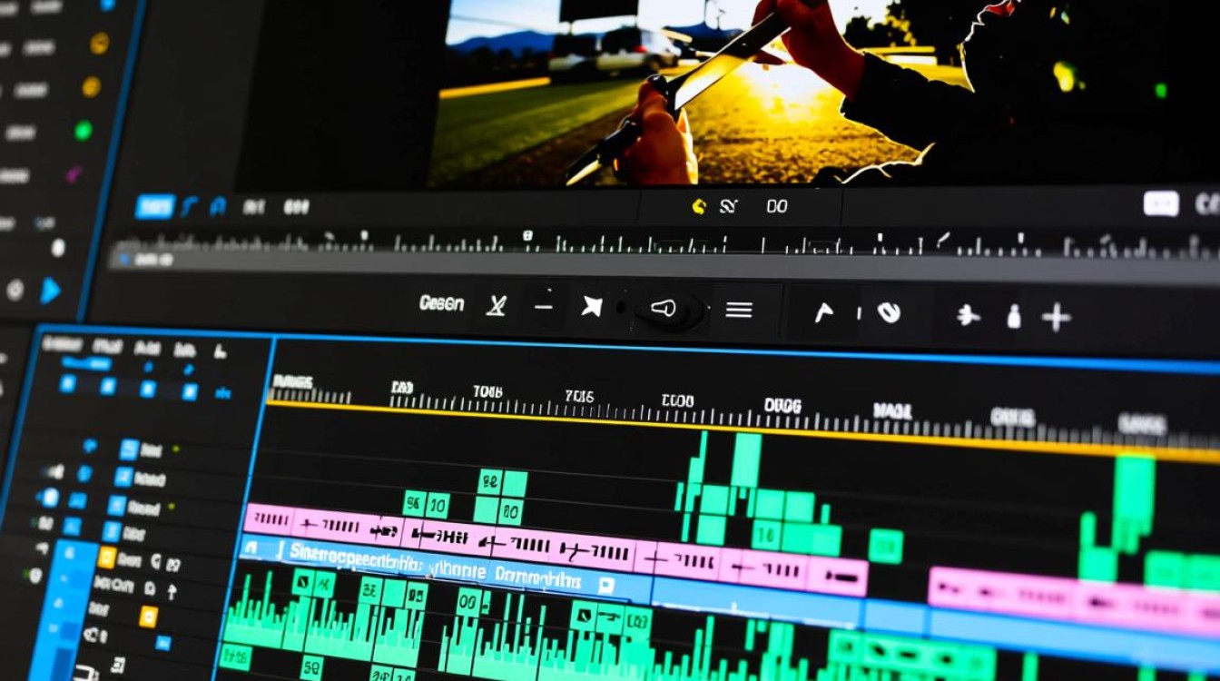The image size is (1220, 681).
Task: Click the minus icon in the tools toolbar
Action: click(x=544, y=307)
